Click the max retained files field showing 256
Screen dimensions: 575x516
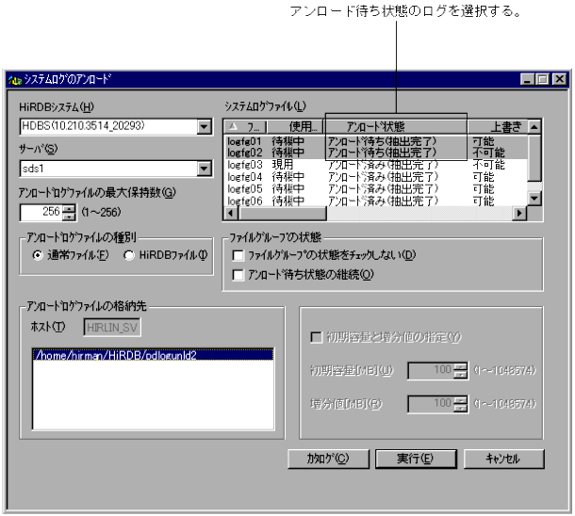coord(41,212)
